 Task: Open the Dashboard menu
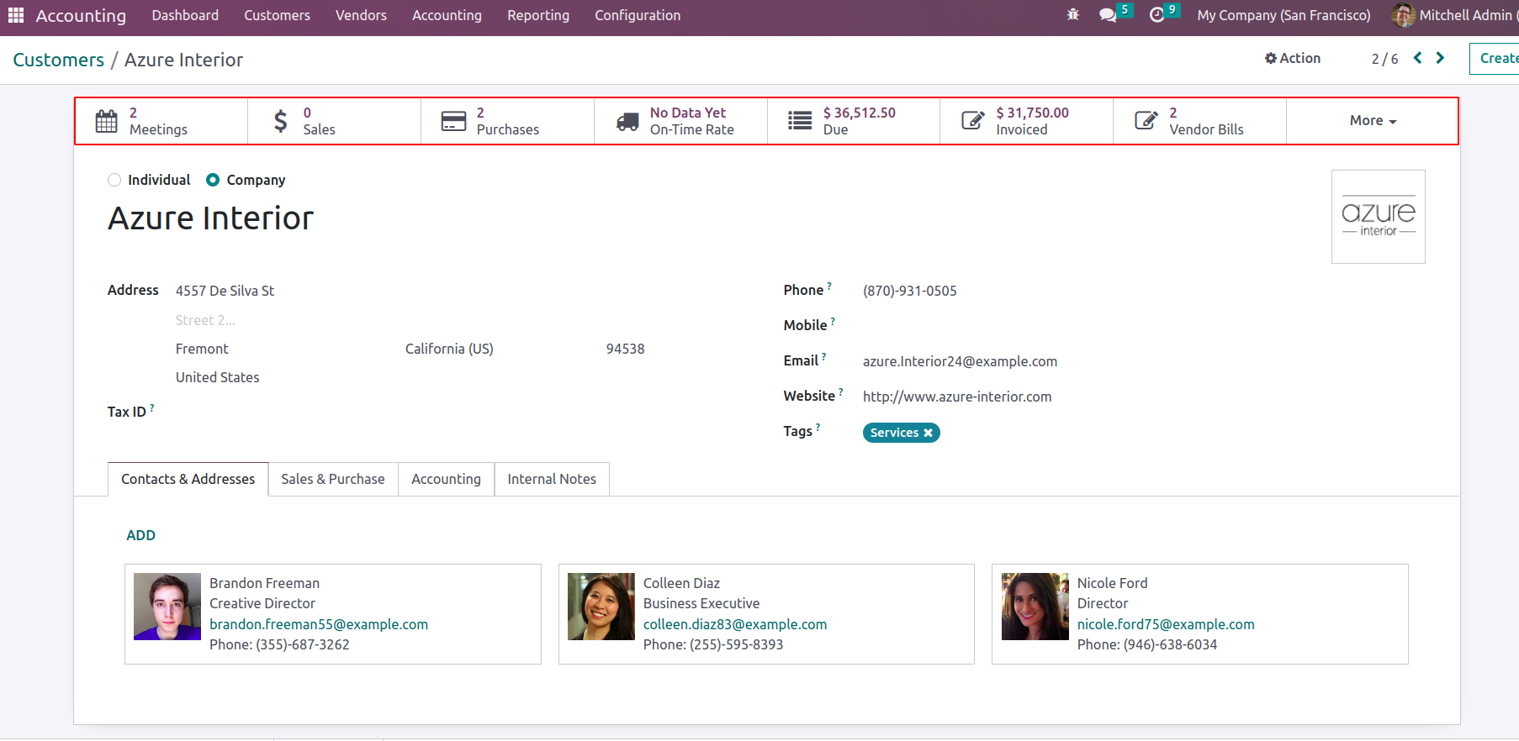(x=185, y=15)
